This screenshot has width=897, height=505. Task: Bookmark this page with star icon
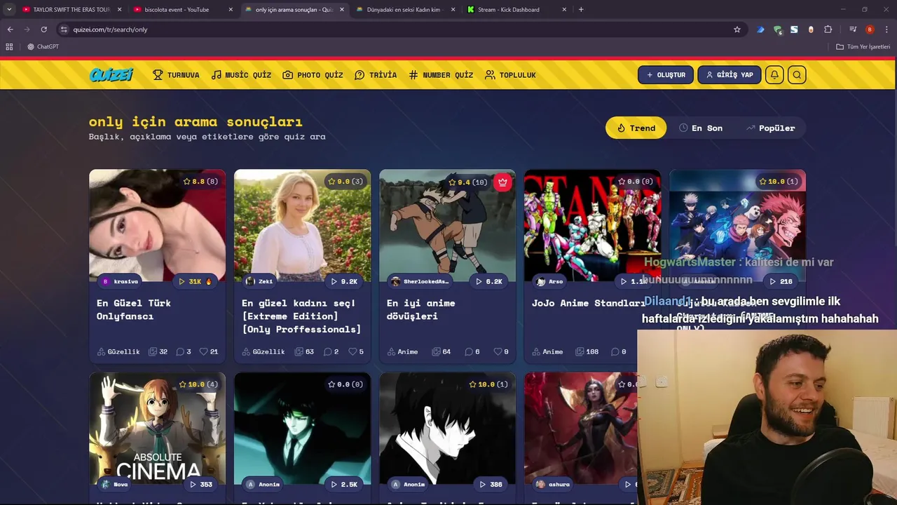pyautogui.click(x=737, y=29)
